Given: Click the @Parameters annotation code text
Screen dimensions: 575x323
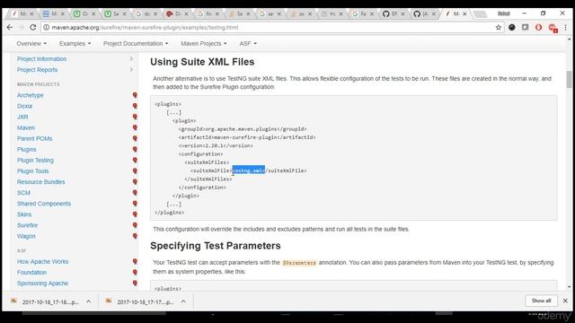Looking at the screenshot, I should tap(299, 263).
